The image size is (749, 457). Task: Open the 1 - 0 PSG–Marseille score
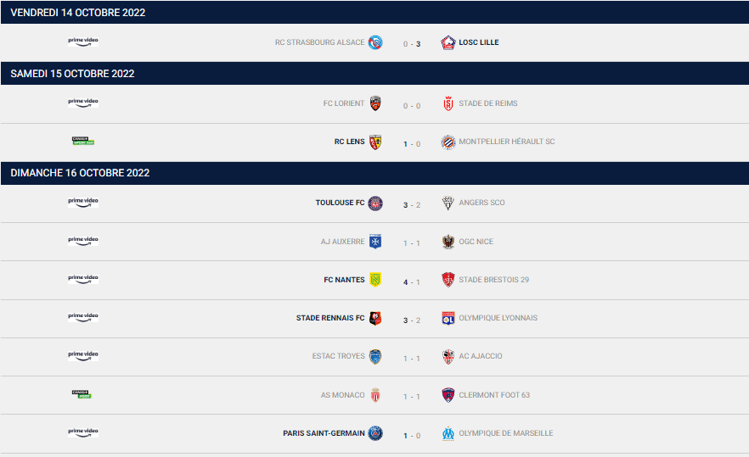pos(412,434)
